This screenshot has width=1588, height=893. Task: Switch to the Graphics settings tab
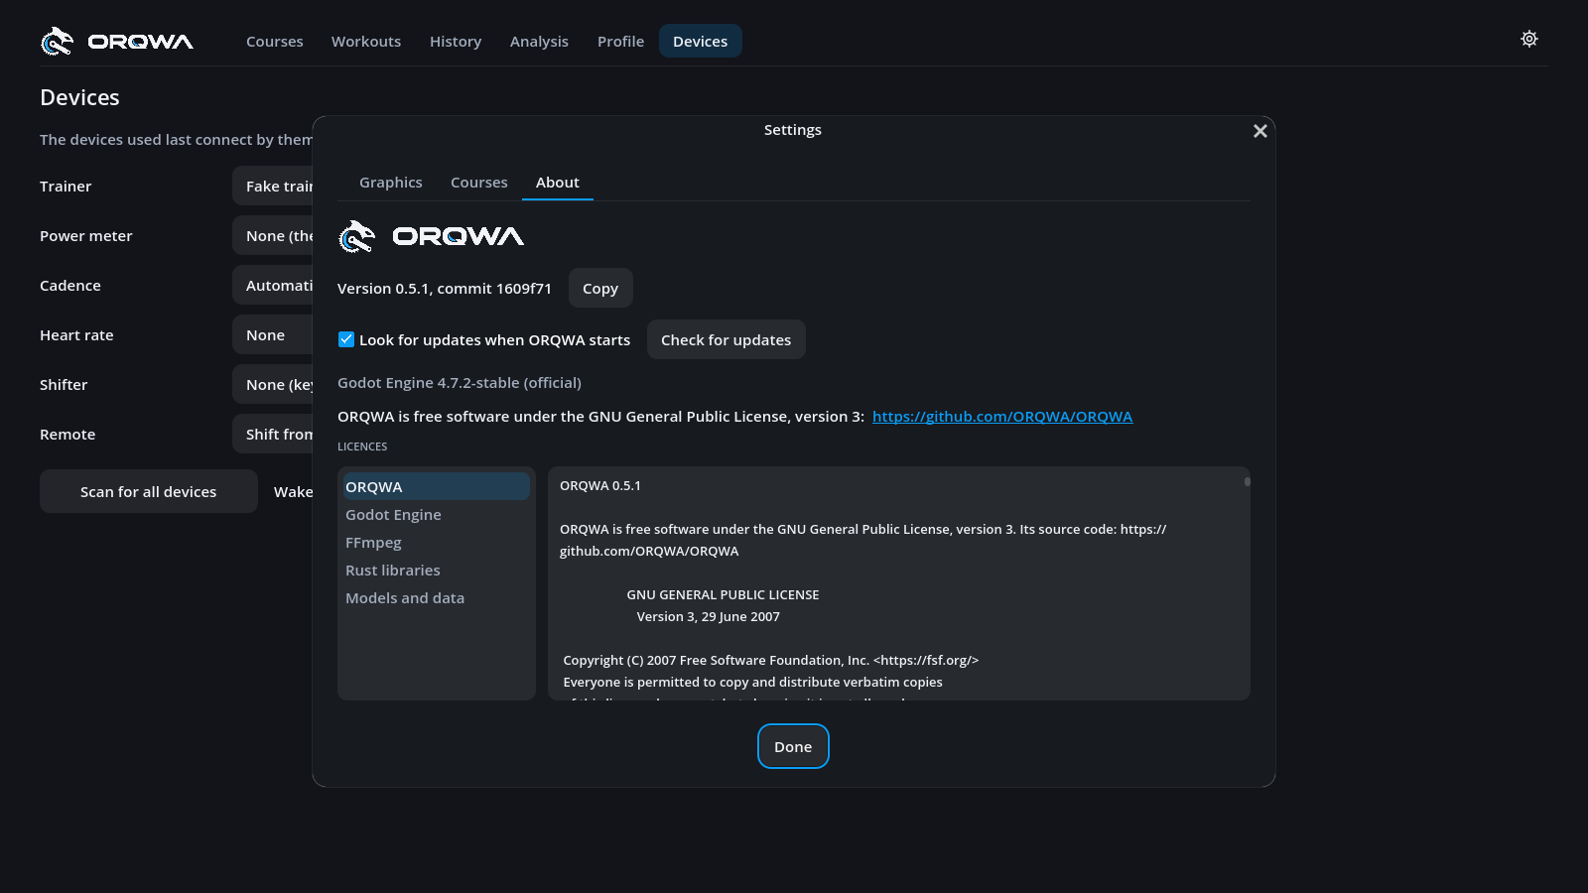(391, 183)
